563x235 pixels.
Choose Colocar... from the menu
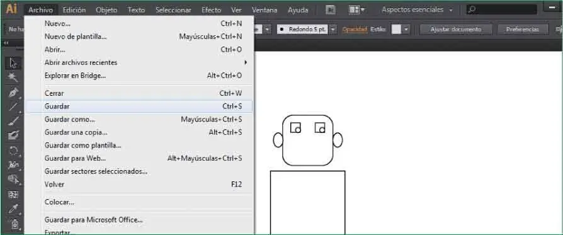click(139, 202)
